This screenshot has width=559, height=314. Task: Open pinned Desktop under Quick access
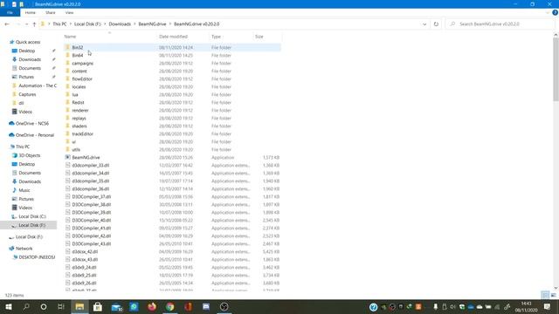click(27, 51)
